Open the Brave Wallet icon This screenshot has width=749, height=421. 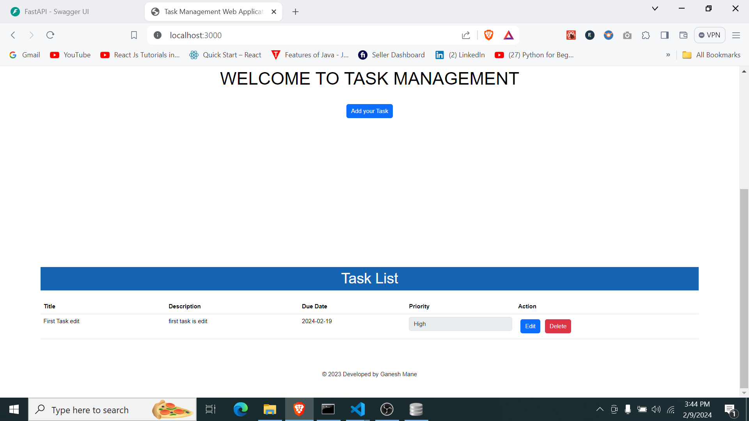click(x=683, y=35)
